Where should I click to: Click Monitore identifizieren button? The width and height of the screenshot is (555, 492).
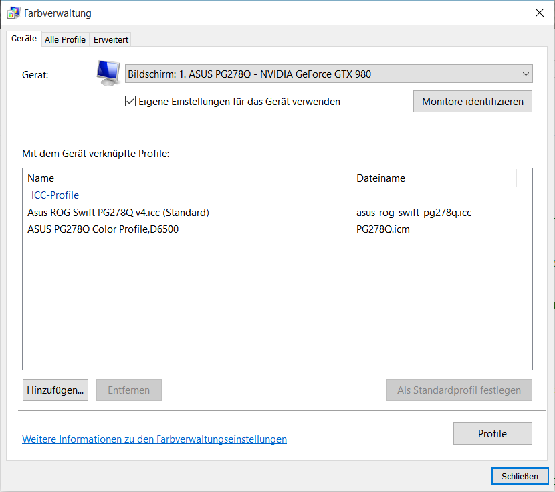tap(473, 102)
